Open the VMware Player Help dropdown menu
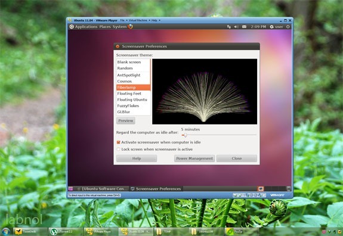This screenshot has height=236, width=343. point(156,20)
